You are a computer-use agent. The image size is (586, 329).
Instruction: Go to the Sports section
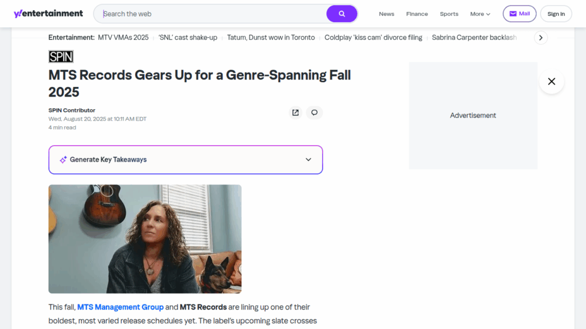click(x=449, y=14)
